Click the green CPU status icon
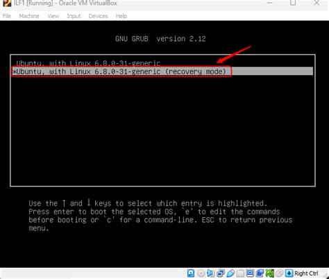The width and height of the screenshot is (329, 279). click(269, 273)
